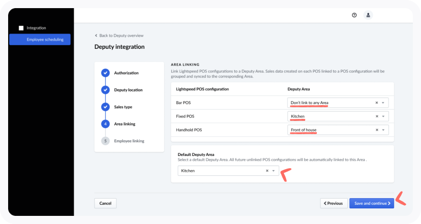Image resolution: width=421 pixels, height=224 pixels.
Task: Clear the Fixed POS Kitchen selection
Action: click(x=377, y=116)
